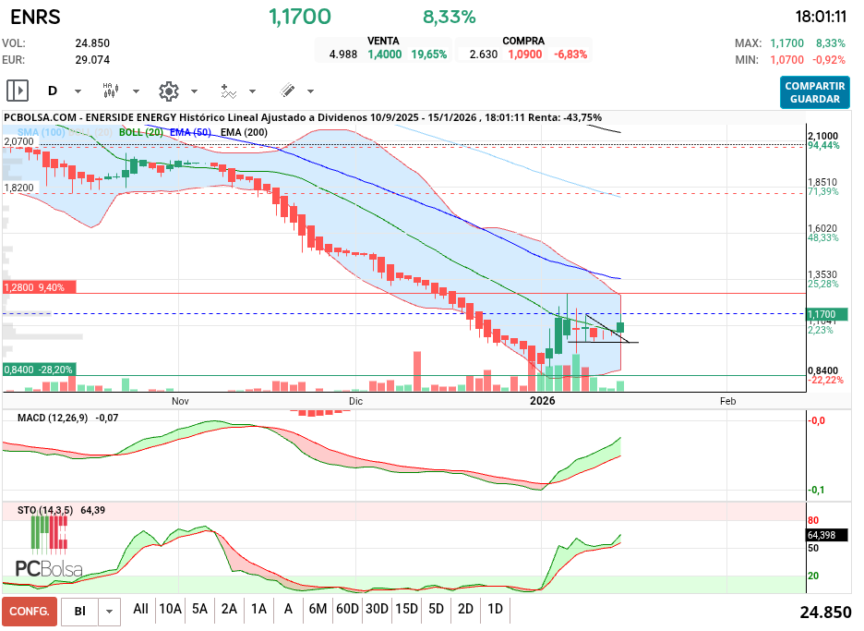864x631 pixels.
Task: Click the CONFG. button
Action: pyautogui.click(x=30, y=612)
